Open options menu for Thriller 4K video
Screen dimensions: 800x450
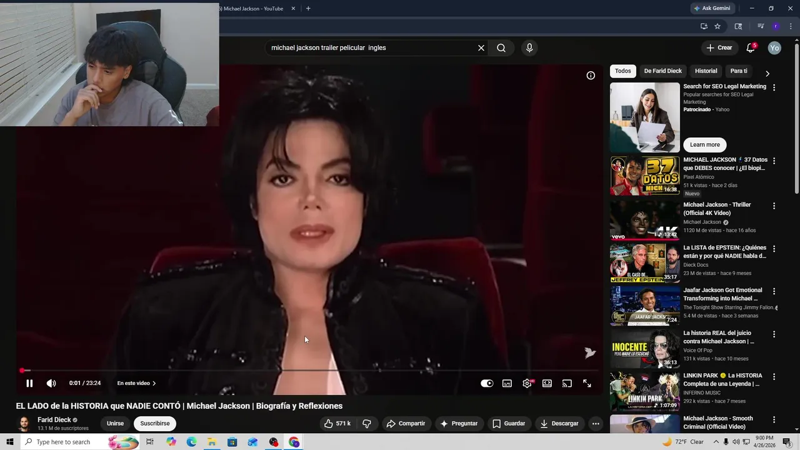pyautogui.click(x=774, y=206)
